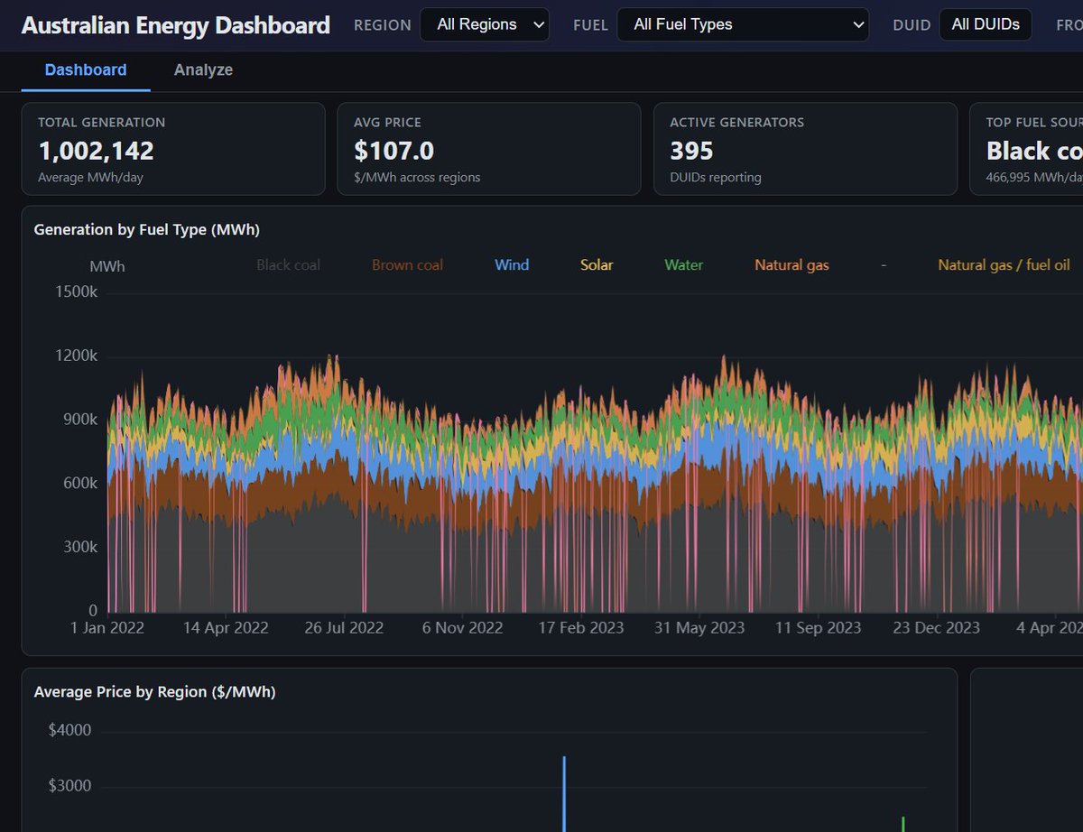The width and height of the screenshot is (1083, 832).
Task: Click 'DUIDs reporting' caption text
Action: tap(716, 178)
